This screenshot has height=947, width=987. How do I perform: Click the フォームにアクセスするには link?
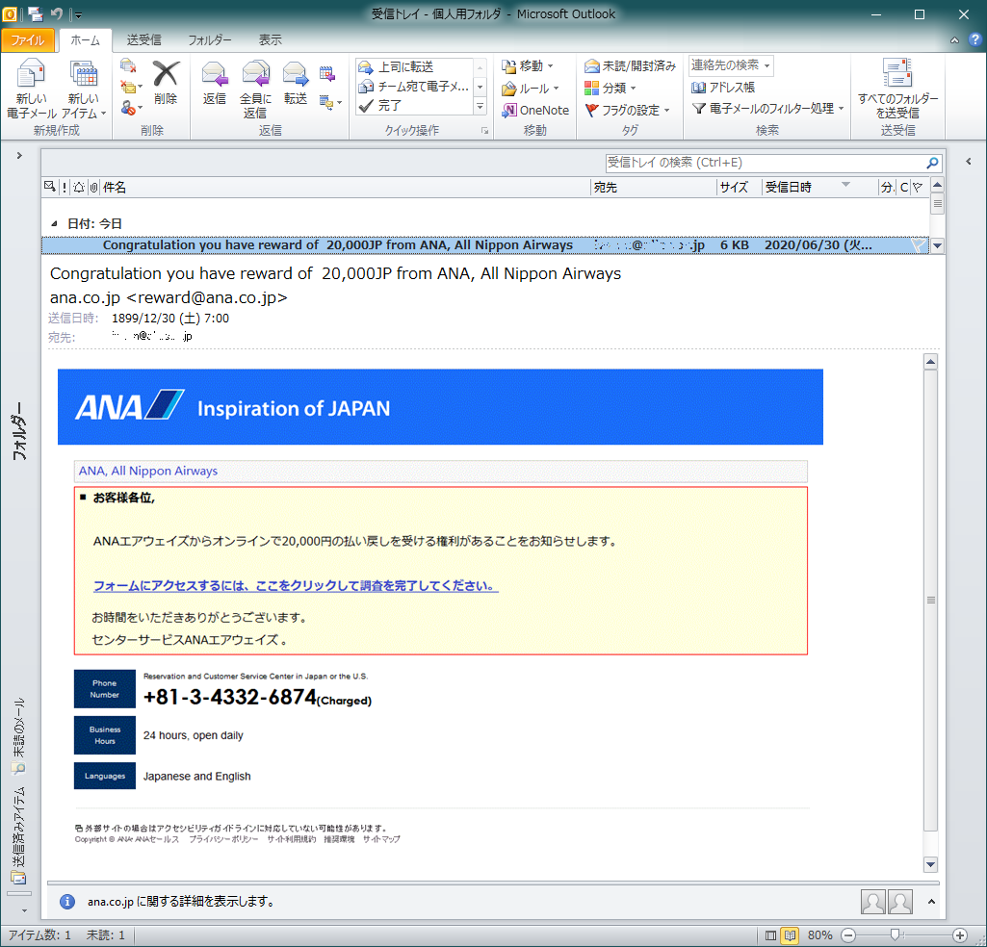296,586
